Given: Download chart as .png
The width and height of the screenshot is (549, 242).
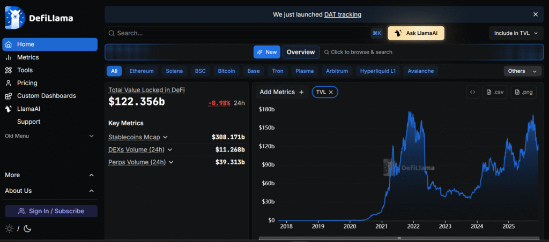Looking at the screenshot, I should (x=523, y=92).
